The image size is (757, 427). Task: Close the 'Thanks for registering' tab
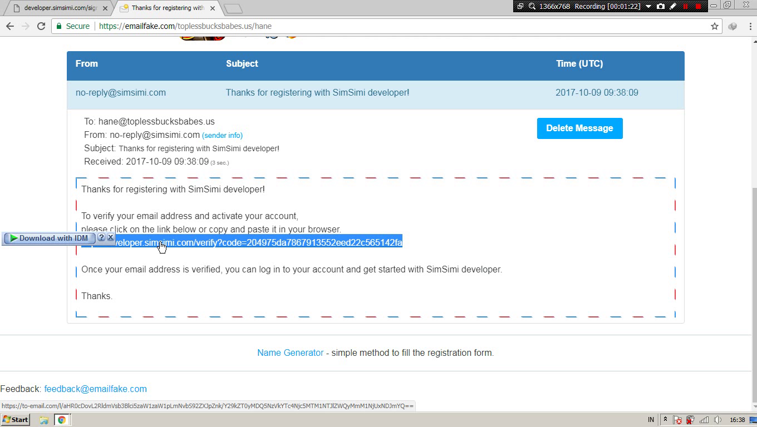tap(213, 8)
